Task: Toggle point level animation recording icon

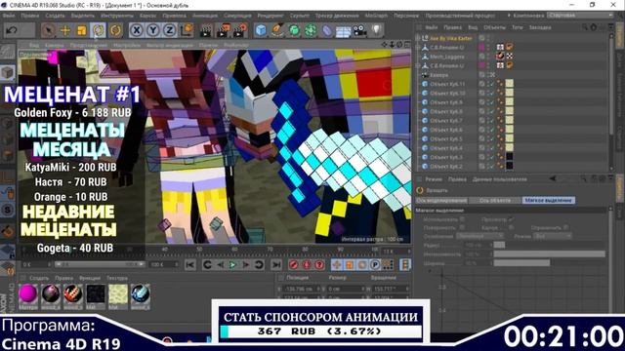Action: (x=388, y=264)
